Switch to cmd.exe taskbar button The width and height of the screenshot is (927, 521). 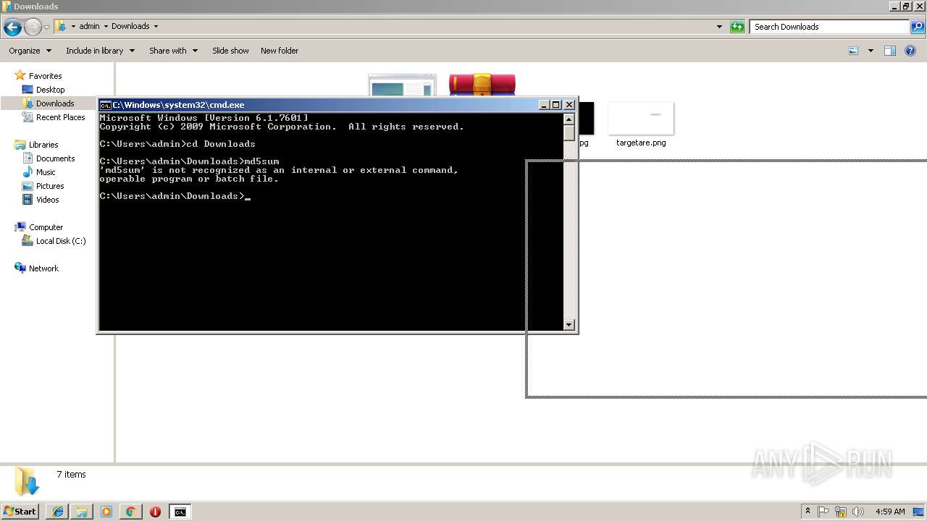tap(180, 512)
